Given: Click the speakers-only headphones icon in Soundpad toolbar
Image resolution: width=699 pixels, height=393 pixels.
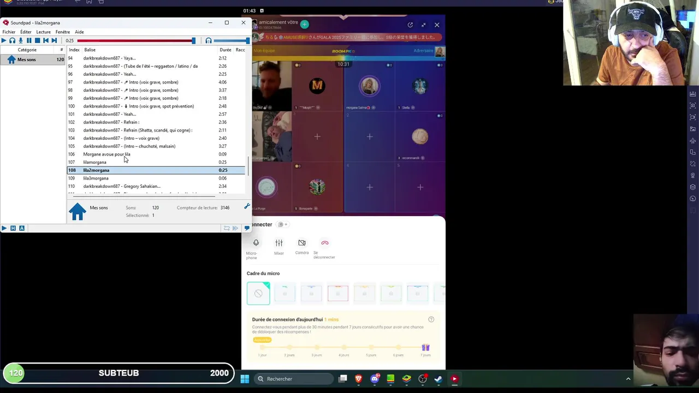Looking at the screenshot, I should (12, 40).
